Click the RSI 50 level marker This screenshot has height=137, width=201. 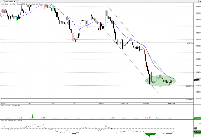196,128
